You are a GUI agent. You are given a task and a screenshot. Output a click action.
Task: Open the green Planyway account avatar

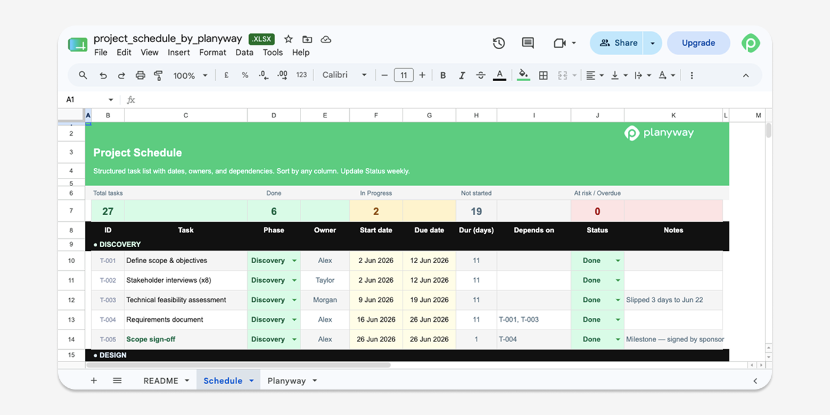(x=751, y=43)
